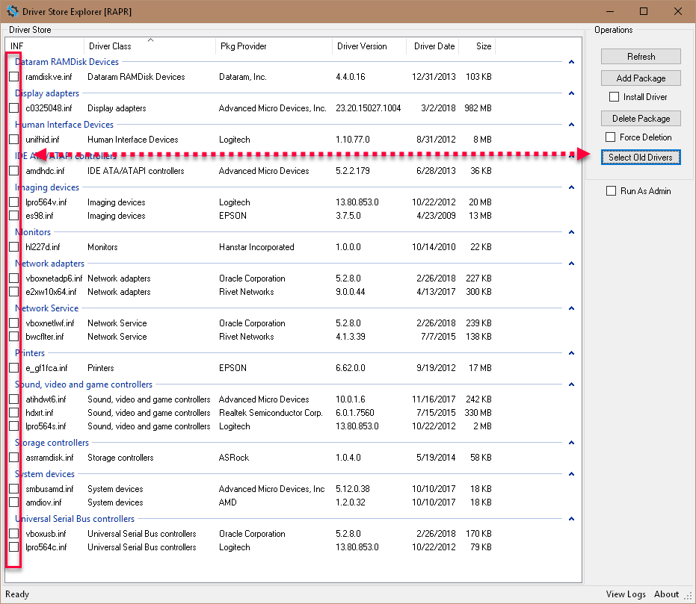Viewport: 696px width, 604px height.
Task: Click the Storage controllers group heading
Action: [x=52, y=443]
